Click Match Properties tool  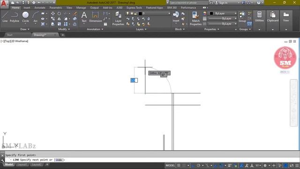(x=195, y=18)
